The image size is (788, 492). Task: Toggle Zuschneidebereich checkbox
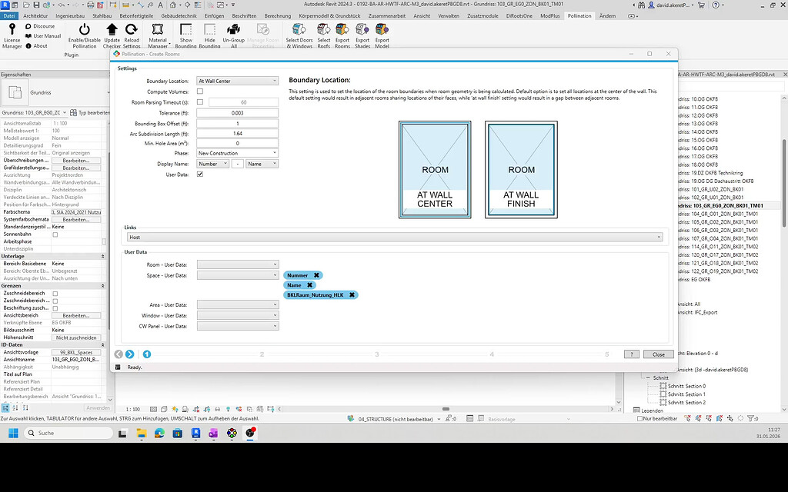55,294
